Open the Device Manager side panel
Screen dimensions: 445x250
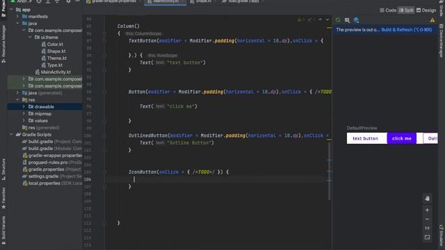442,40
